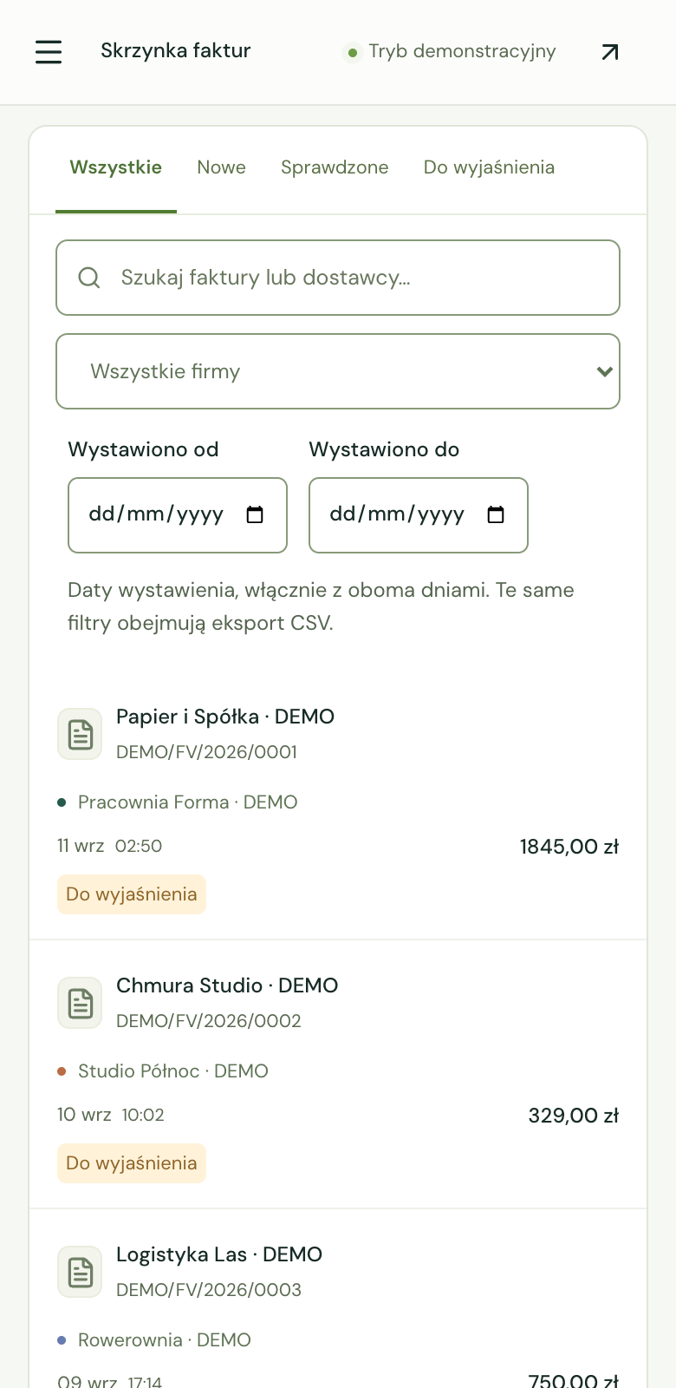This screenshot has width=676, height=1388.
Task: Click invoice number DEMO/FV/2026/0001
Action: pyautogui.click(x=207, y=752)
